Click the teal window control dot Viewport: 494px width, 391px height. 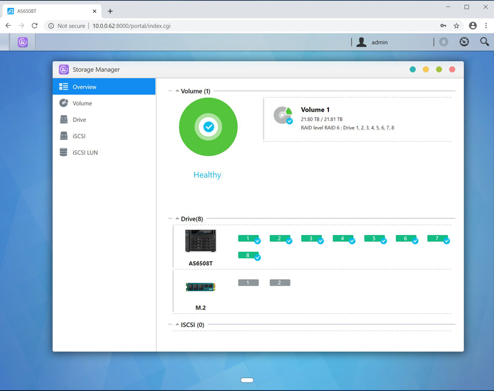pos(412,70)
